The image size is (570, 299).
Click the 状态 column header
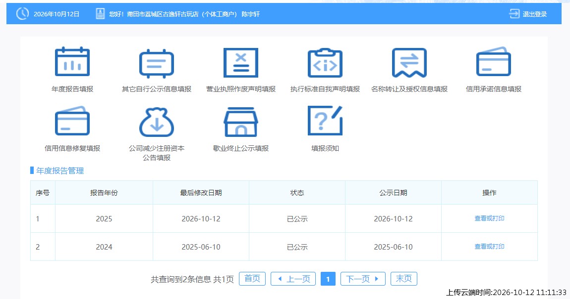(x=297, y=193)
